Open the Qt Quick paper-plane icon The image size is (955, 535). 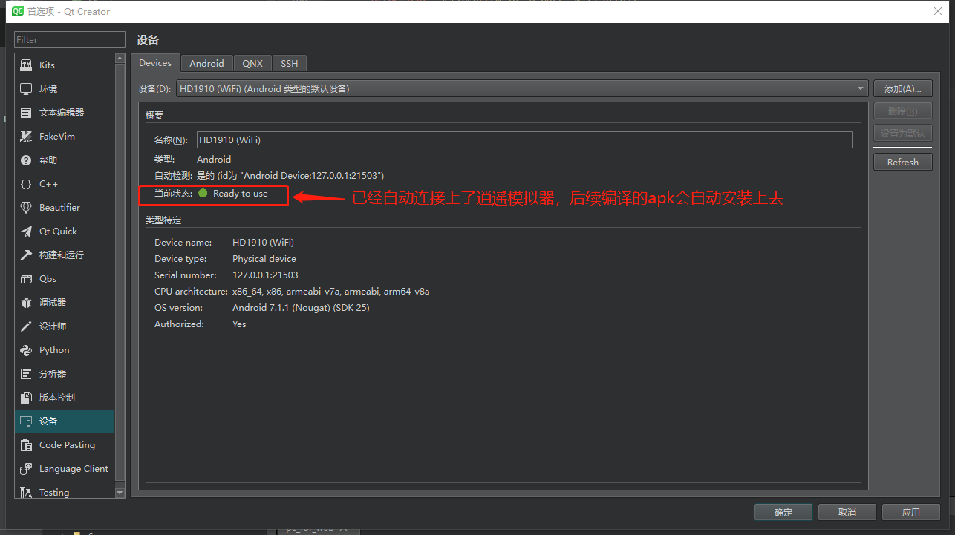(x=26, y=232)
